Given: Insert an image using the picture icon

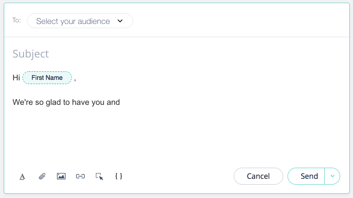Looking at the screenshot, I should point(61,176).
